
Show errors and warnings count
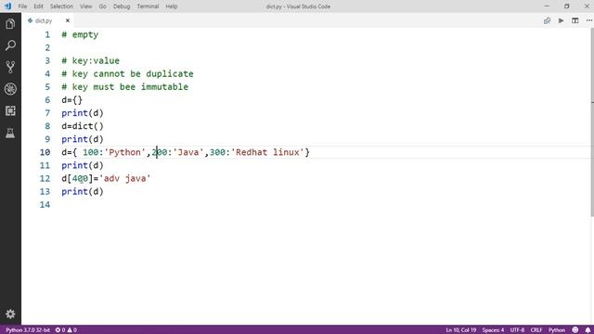point(66,330)
